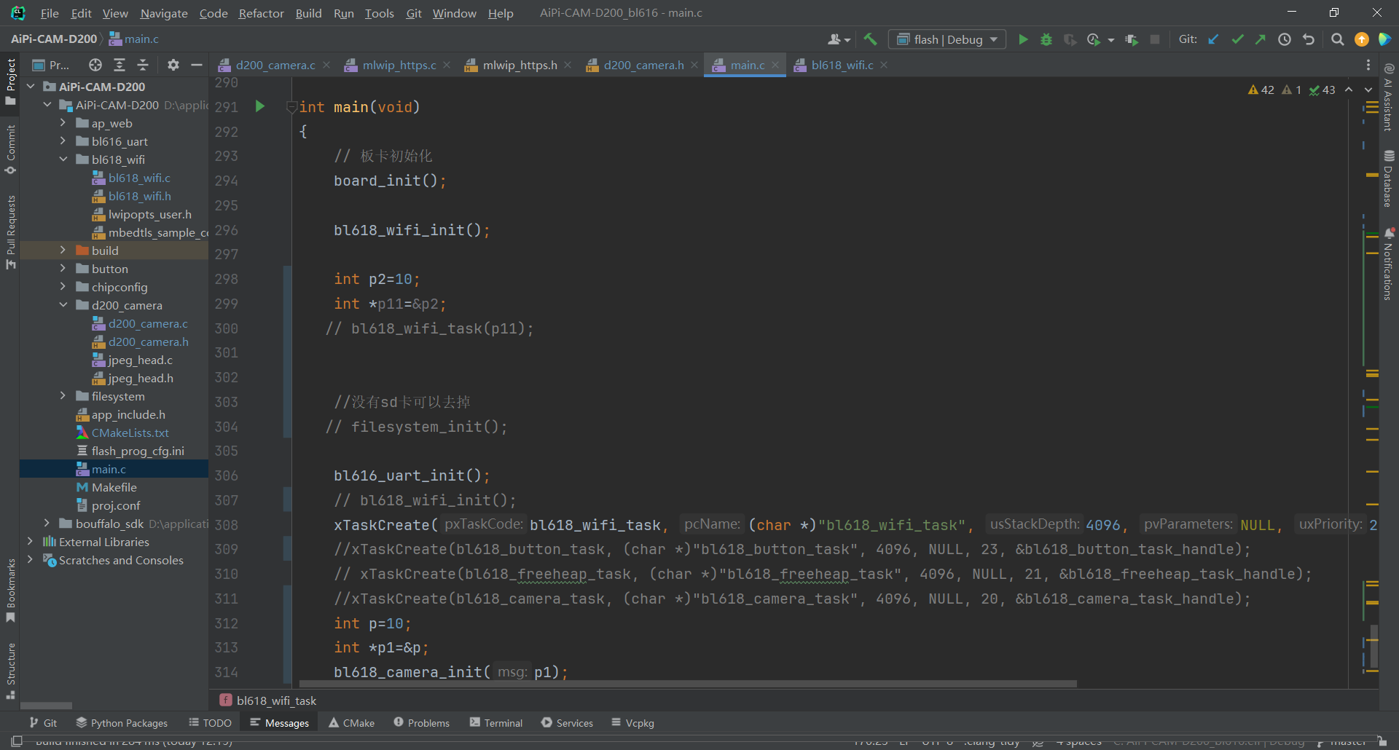
Task: Open Git history clock icon
Action: [x=1285, y=39]
